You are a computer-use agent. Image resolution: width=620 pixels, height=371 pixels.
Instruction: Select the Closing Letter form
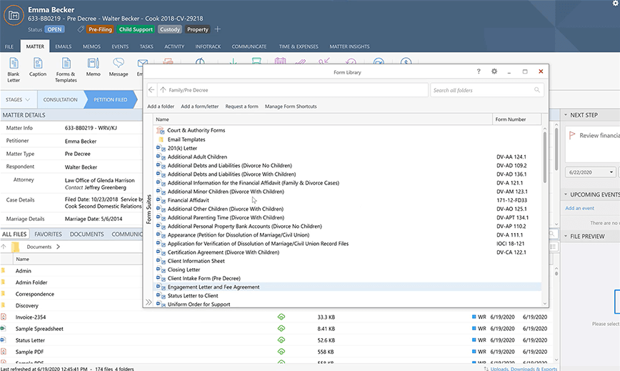pyautogui.click(x=184, y=269)
